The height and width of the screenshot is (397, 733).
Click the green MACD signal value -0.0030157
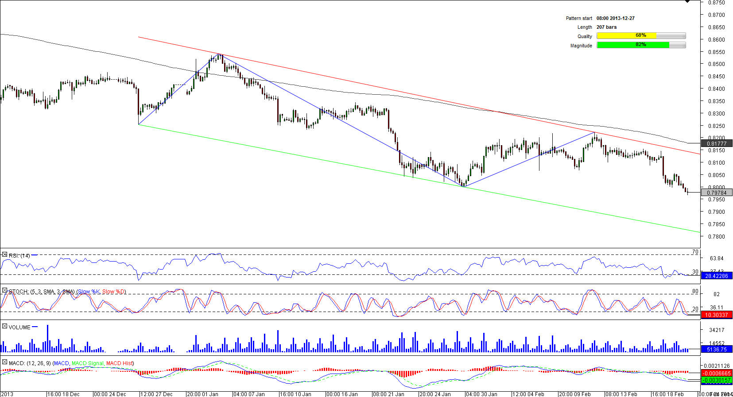717,380
